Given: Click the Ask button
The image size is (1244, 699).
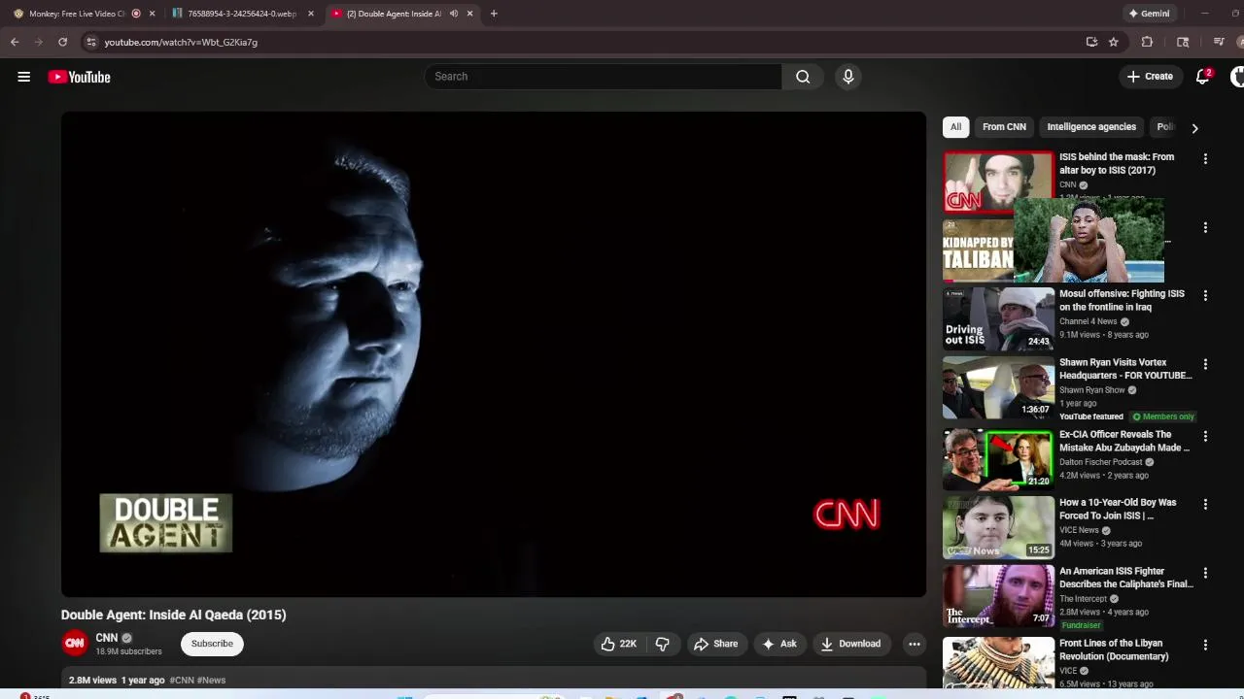Looking at the screenshot, I should coord(779,644).
